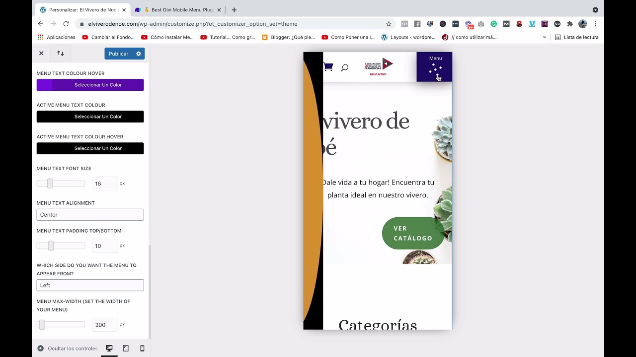
Task: Open the Facebook extension icon
Action: coord(417,24)
